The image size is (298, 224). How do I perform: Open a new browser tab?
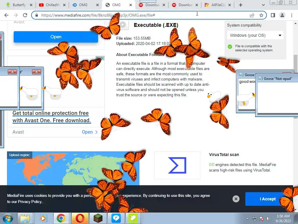241,5
